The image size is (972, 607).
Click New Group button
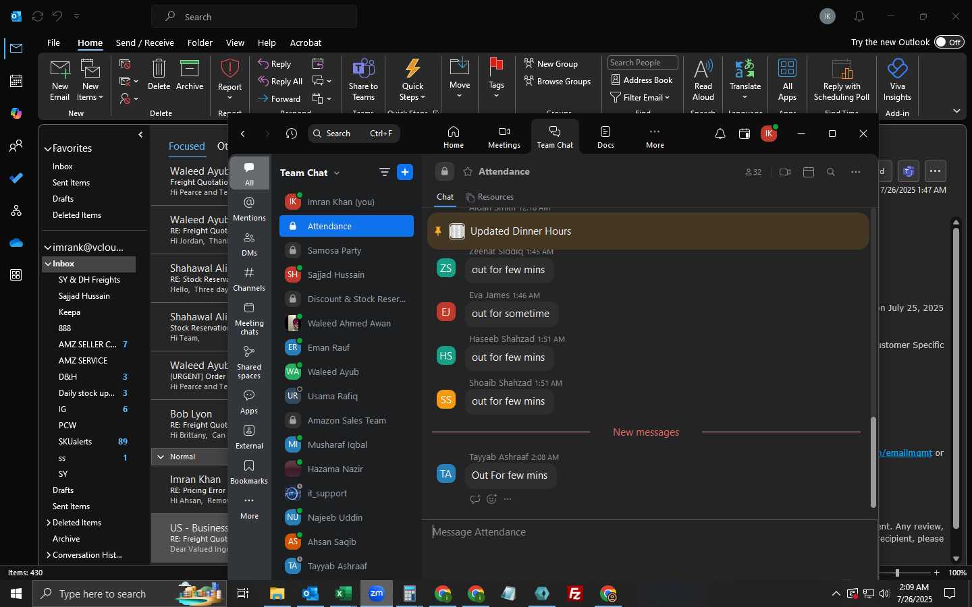click(x=551, y=64)
